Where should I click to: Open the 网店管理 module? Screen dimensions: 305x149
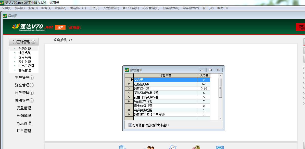coord(24,123)
